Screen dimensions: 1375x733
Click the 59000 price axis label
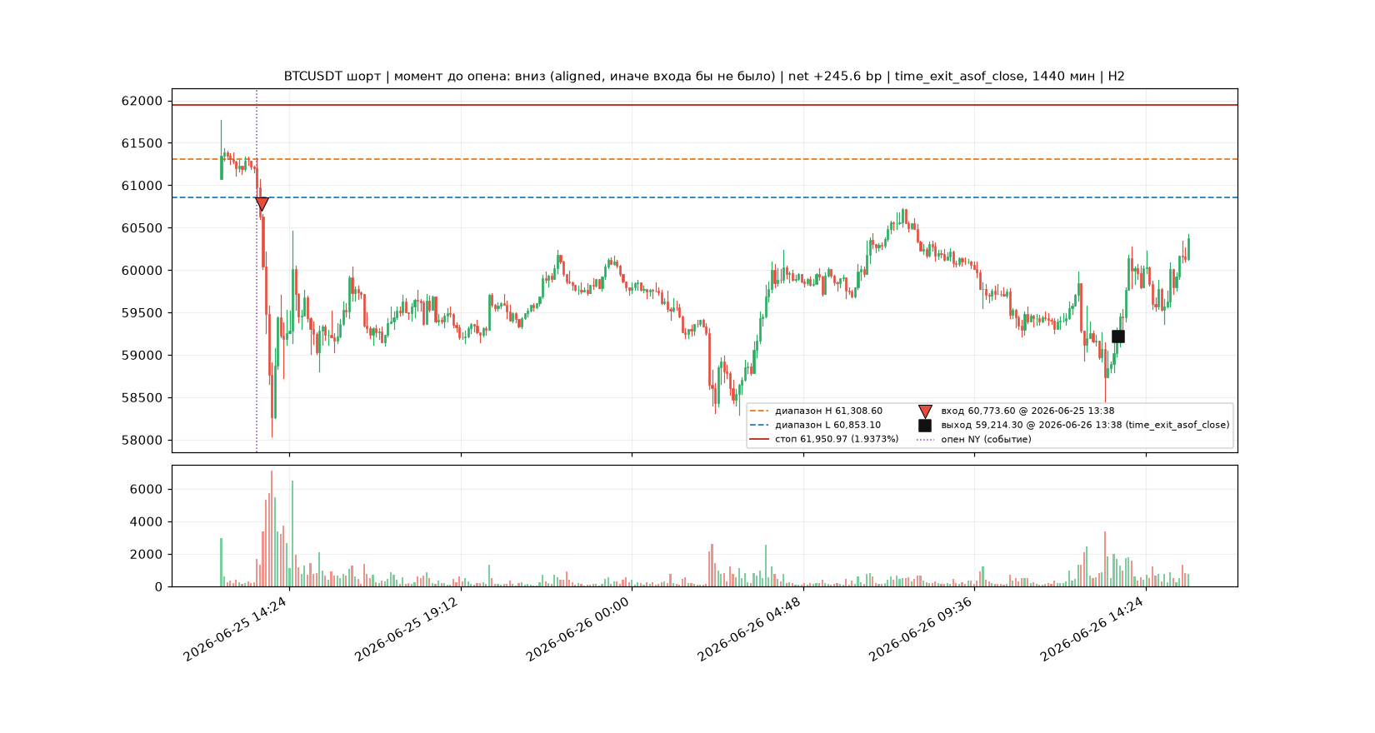[142, 356]
